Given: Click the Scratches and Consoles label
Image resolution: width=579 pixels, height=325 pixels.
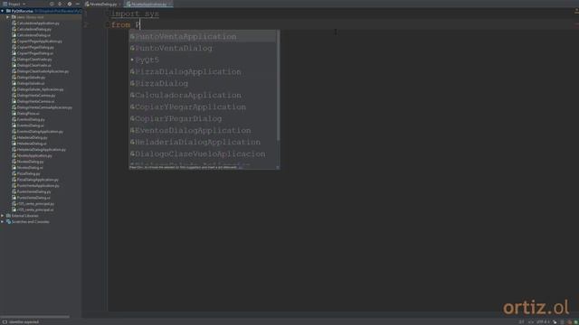Looking at the screenshot, I should click(30, 221).
